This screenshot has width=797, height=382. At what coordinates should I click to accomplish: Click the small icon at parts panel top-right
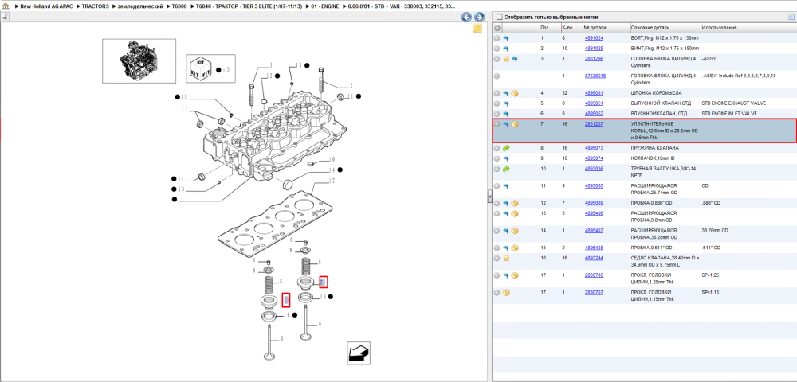click(791, 17)
